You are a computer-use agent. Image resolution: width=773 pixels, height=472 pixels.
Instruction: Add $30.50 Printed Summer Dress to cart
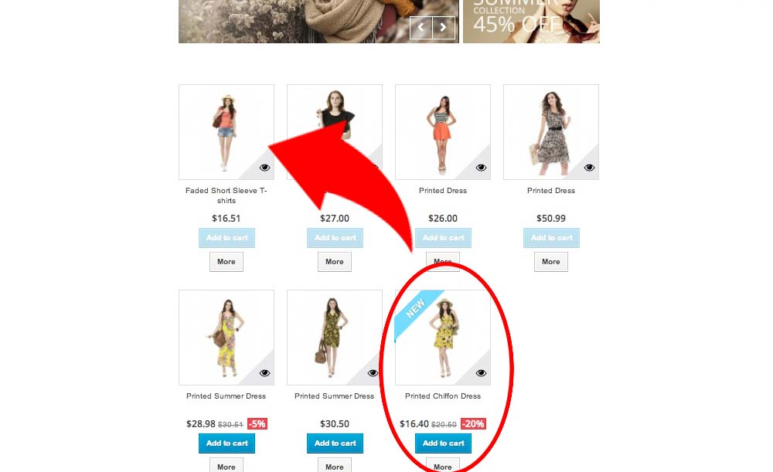pos(335,443)
